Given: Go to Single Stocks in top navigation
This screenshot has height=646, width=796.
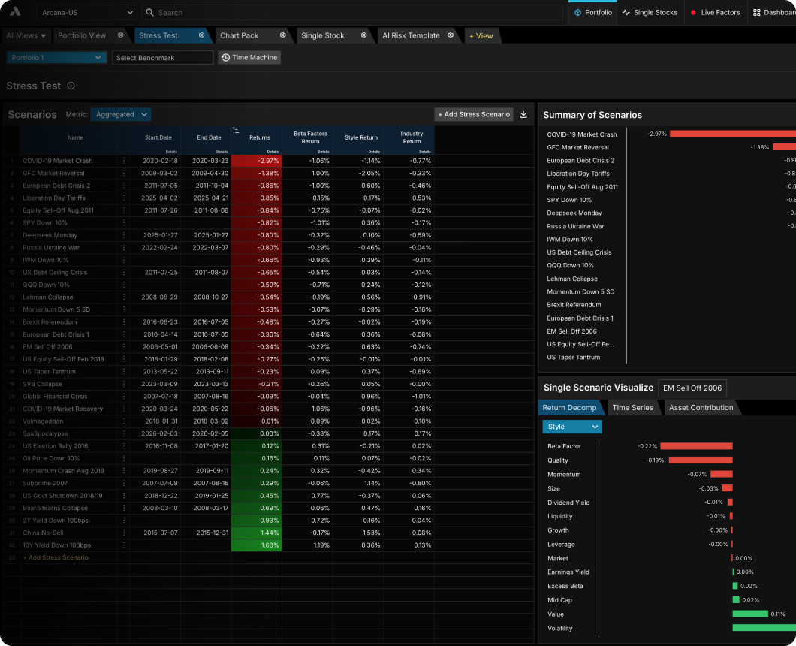Looking at the screenshot, I should pyautogui.click(x=650, y=12).
